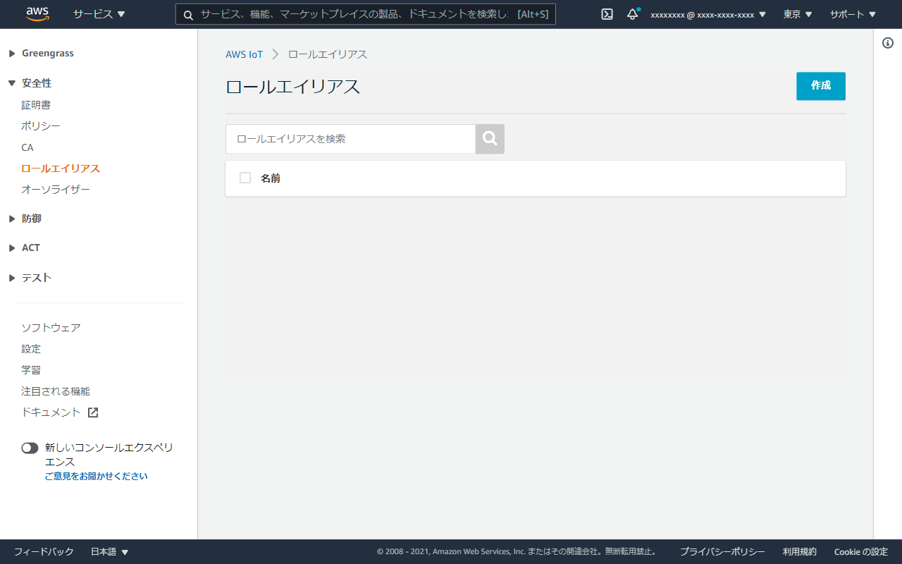Open the notifications bell
This screenshot has width=902, height=564.
coord(632,14)
